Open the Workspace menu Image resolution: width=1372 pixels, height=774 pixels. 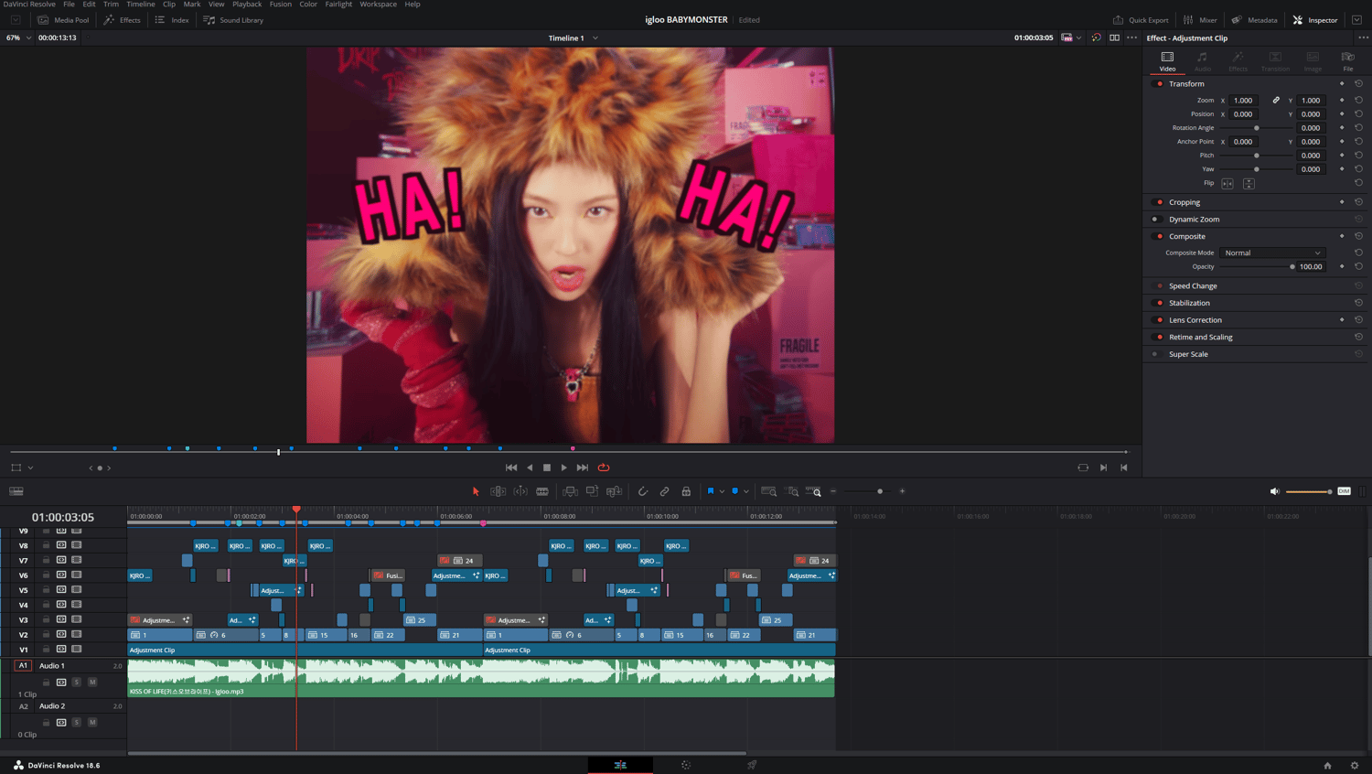(378, 5)
